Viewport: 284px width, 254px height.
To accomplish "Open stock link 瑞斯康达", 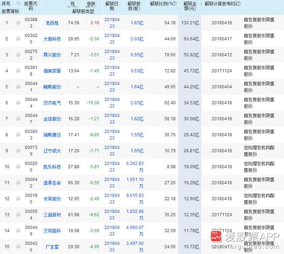I will coord(52,135).
